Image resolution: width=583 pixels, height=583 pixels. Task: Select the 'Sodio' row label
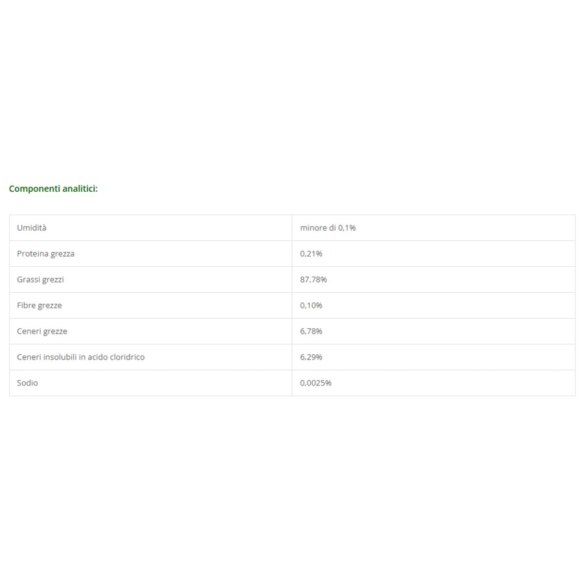(27, 383)
